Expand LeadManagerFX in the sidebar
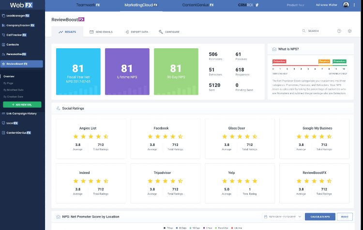 click(22, 15)
